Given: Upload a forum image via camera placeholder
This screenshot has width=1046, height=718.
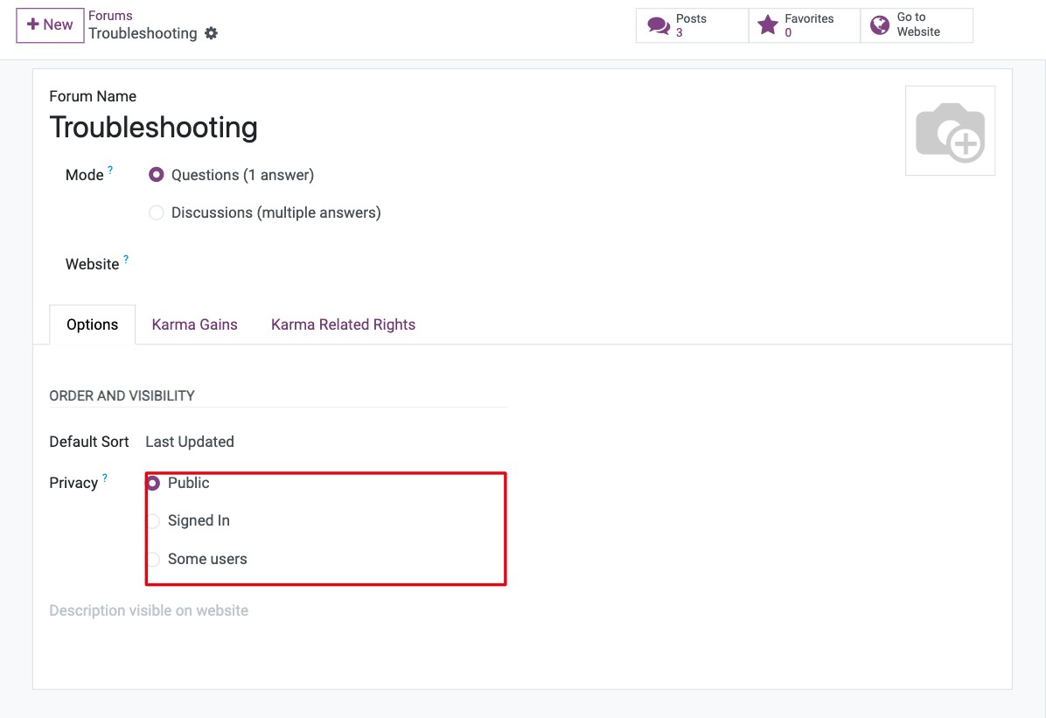Looking at the screenshot, I should click(950, 131).
